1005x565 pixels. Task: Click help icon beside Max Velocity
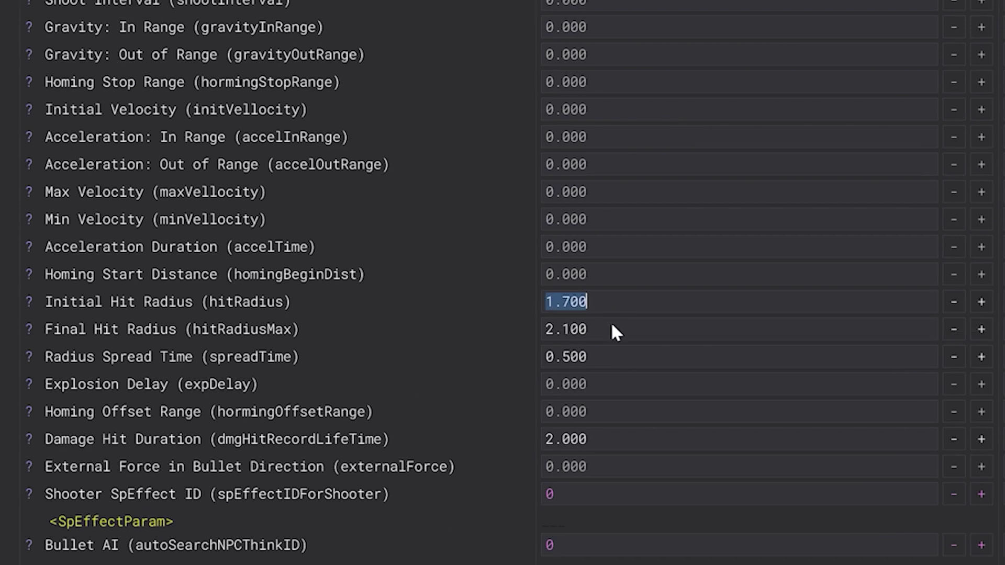tap(29, 192)
